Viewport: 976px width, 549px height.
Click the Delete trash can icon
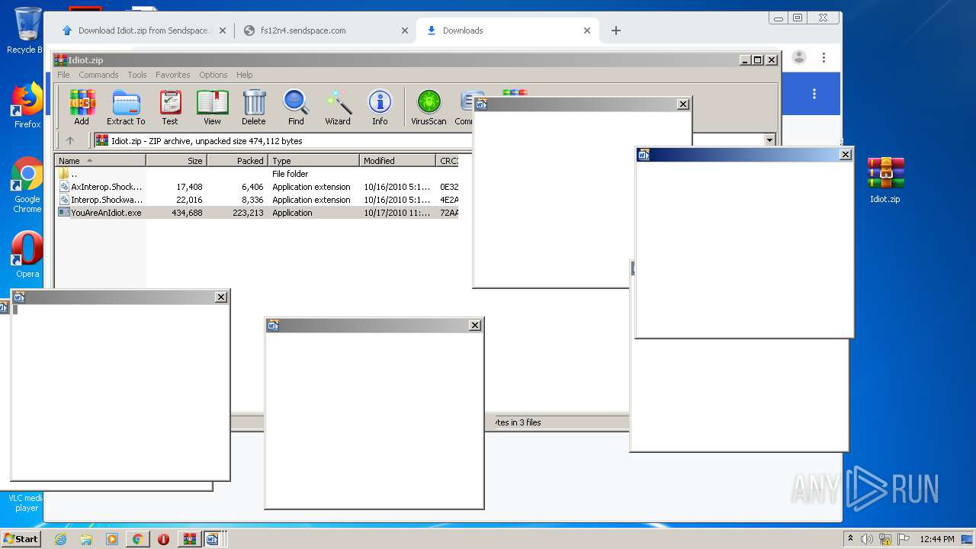coord(254,107)
